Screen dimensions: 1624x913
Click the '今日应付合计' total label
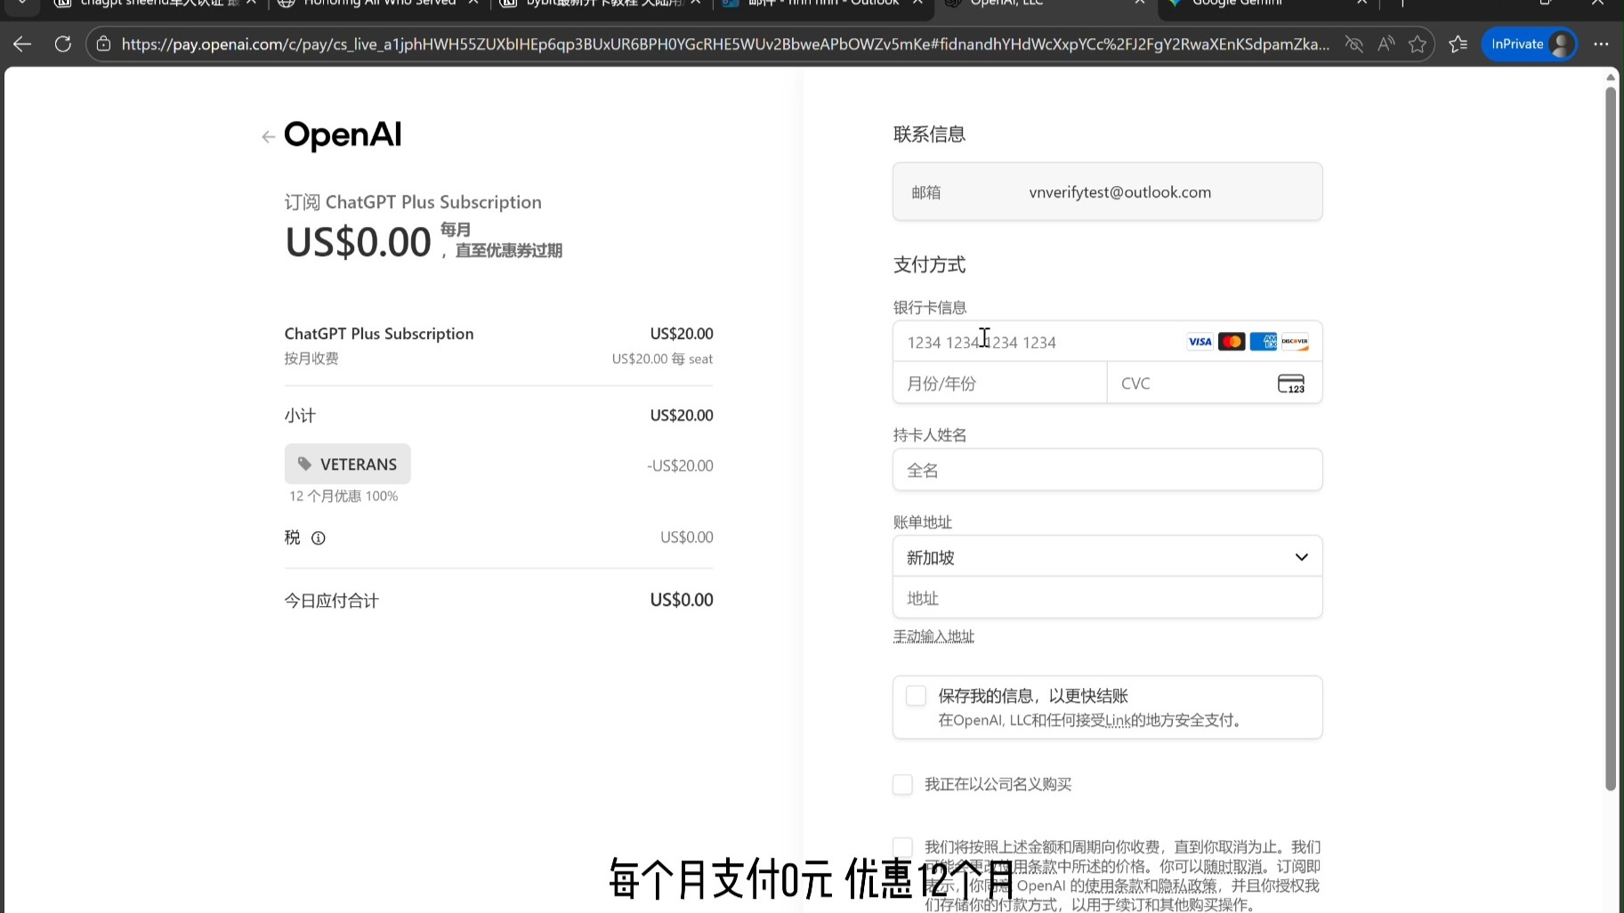point(332,601)
